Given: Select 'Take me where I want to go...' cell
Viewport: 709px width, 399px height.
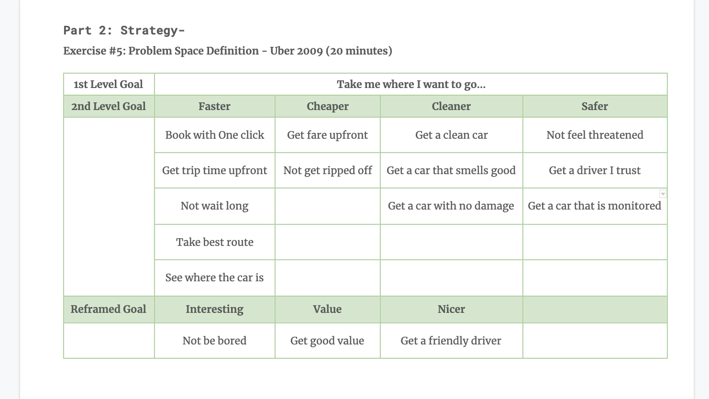Looking at the screenshot, I should point(411,84).
